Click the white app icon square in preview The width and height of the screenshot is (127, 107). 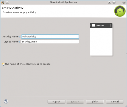pos(93,25)
